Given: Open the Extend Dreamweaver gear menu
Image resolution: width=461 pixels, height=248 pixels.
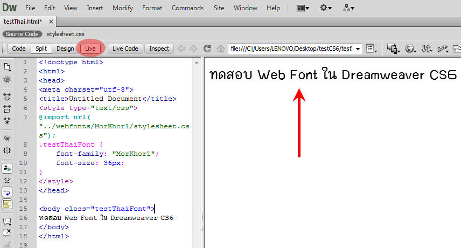Looking at the screenshot, I should [326, 8].
